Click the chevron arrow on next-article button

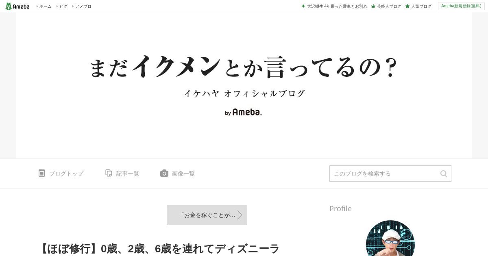click(x=240, y=215)
